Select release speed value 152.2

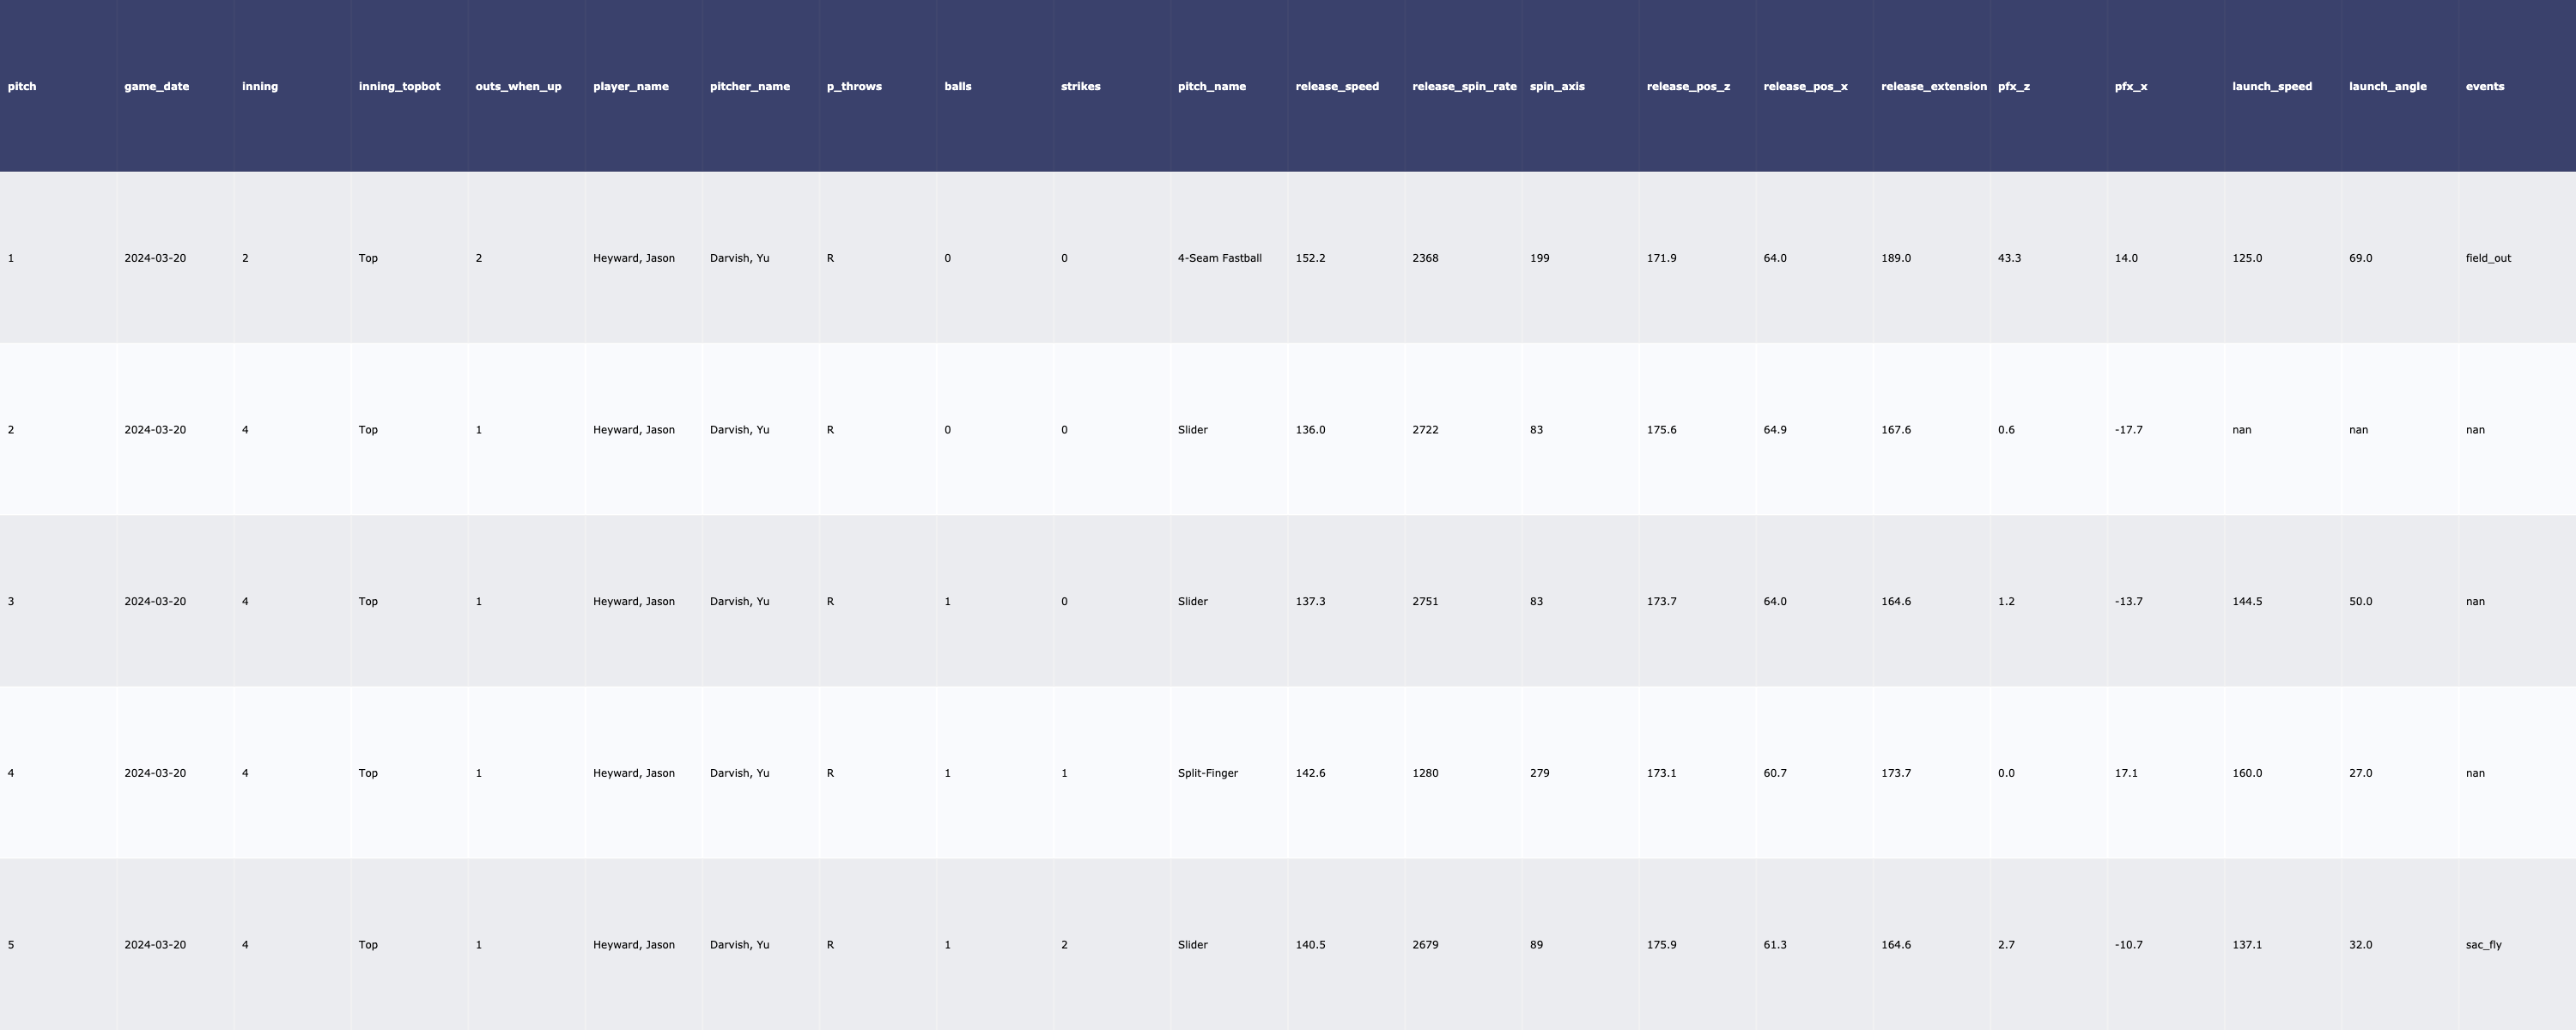point(1310,258)
